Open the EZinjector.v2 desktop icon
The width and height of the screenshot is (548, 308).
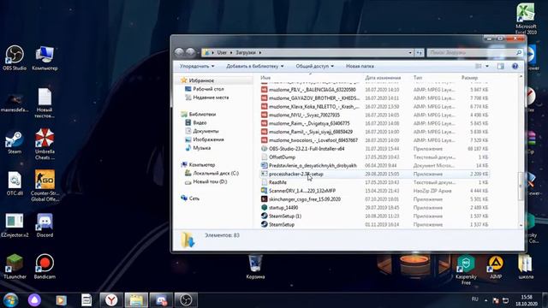15,226
